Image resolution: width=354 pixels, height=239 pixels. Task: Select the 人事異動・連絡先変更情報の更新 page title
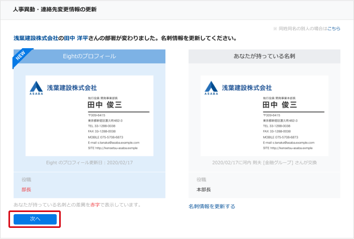click(x=55, y=10)
